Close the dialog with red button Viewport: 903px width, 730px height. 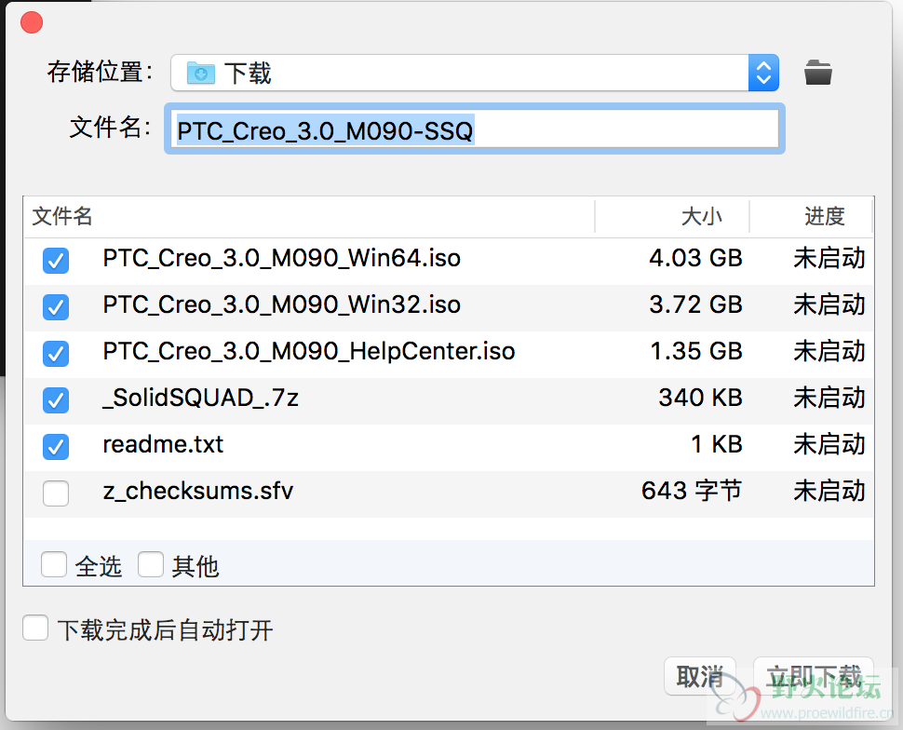tap(31, 22)
